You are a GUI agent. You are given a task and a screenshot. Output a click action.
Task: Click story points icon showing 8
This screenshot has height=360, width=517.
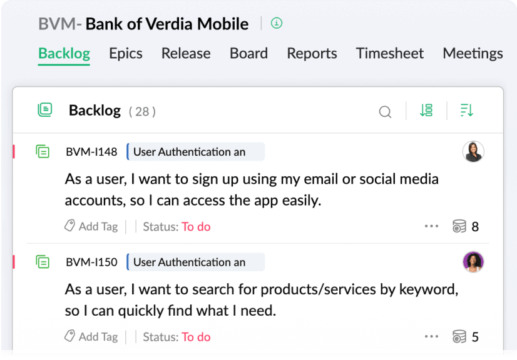click(459, 226)
